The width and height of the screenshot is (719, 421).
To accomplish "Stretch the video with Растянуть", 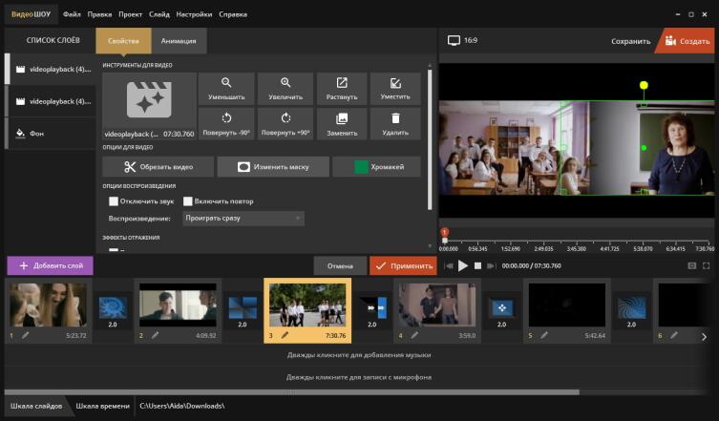I will point(342,89).
